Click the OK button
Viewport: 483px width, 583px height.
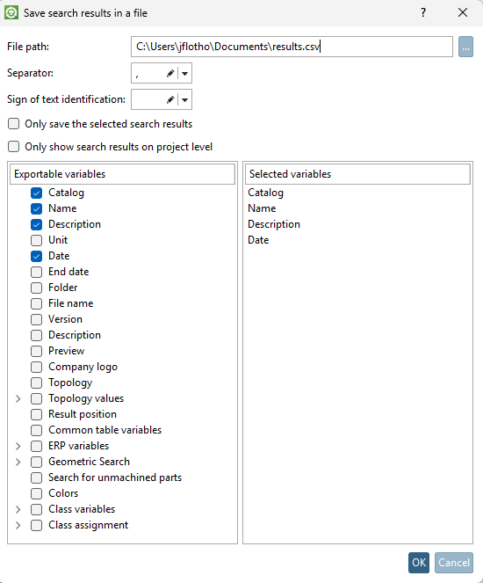[x=419, y=563]
